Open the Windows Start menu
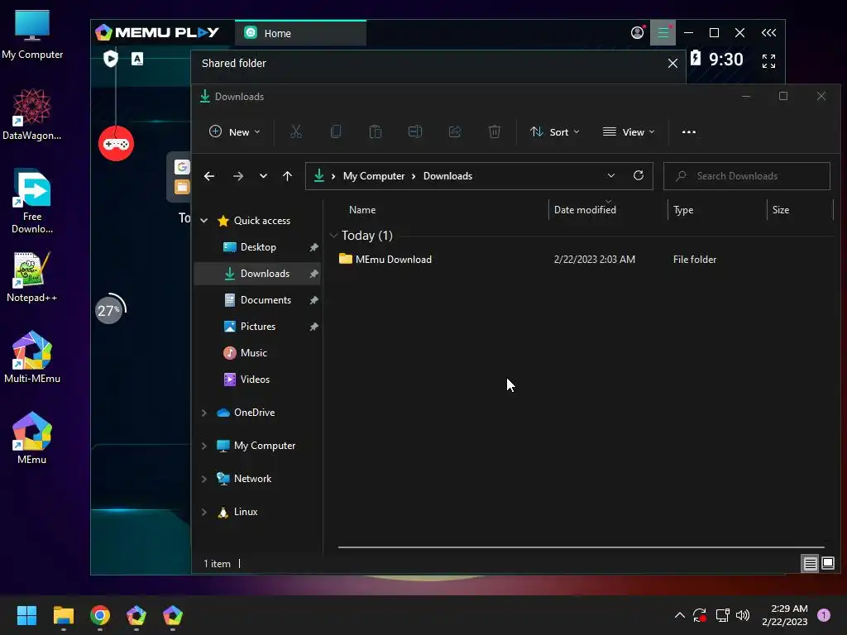 pyautogui.click(x=26, y=615)
